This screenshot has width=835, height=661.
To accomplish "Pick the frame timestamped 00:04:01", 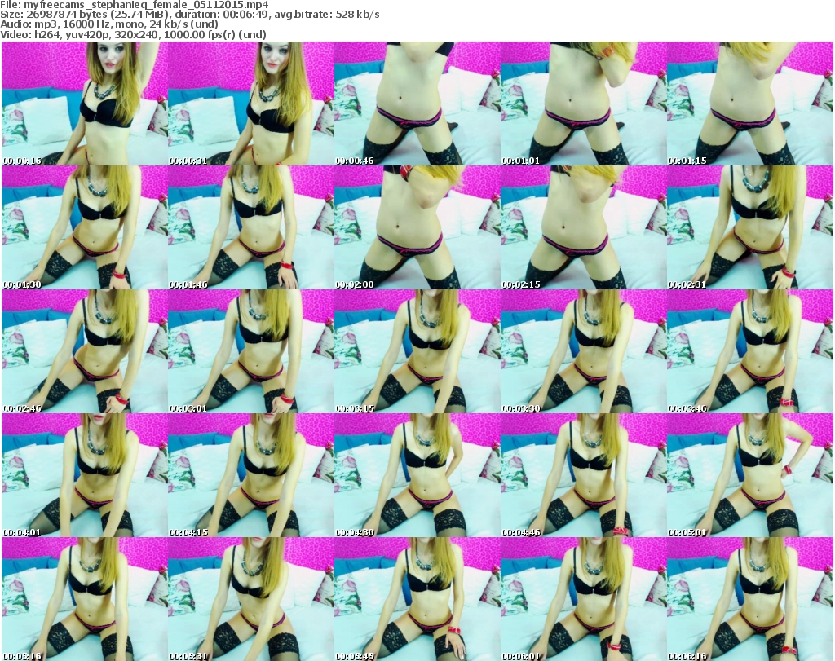I will pyautogui.click(x=84, y=475).
